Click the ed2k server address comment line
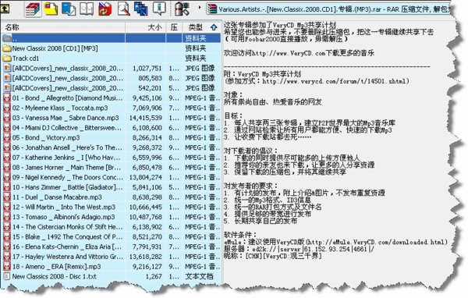This screenshot has width=468, height=298. coord(299,249)
